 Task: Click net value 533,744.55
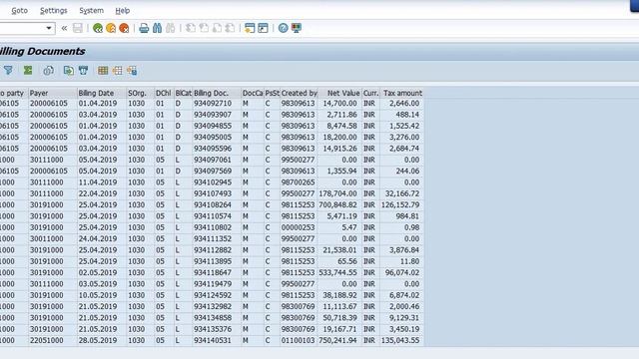click(337, 272)
